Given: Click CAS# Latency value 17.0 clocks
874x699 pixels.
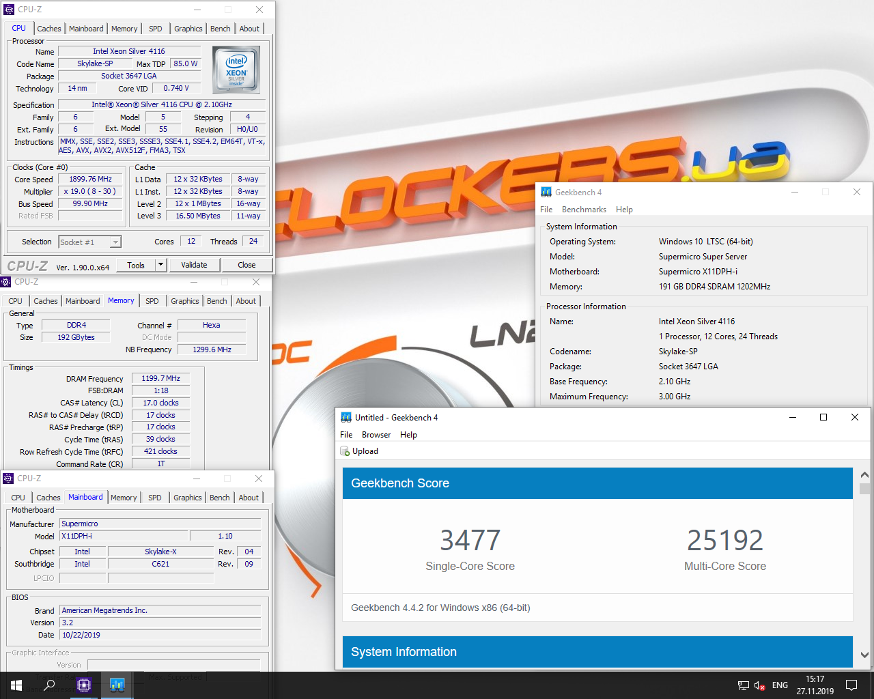Looking at the screenshot, I should click(160, 403).
